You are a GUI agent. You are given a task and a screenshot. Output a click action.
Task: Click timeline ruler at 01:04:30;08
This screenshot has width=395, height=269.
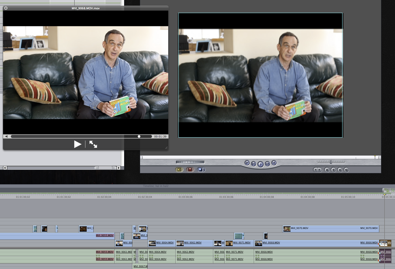tap(308, 197)
